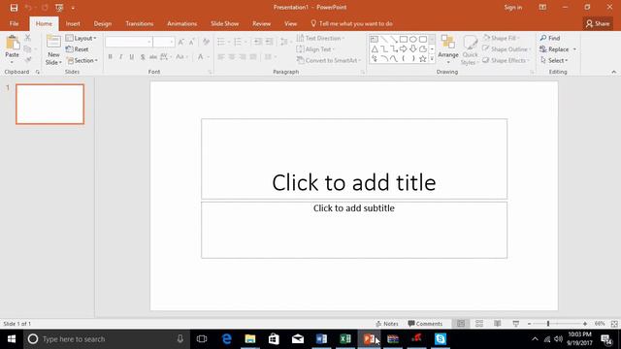Viewport: 621px width, 349px height.
Task: Click Increase List Level indent icon
Action: [270, 42]
